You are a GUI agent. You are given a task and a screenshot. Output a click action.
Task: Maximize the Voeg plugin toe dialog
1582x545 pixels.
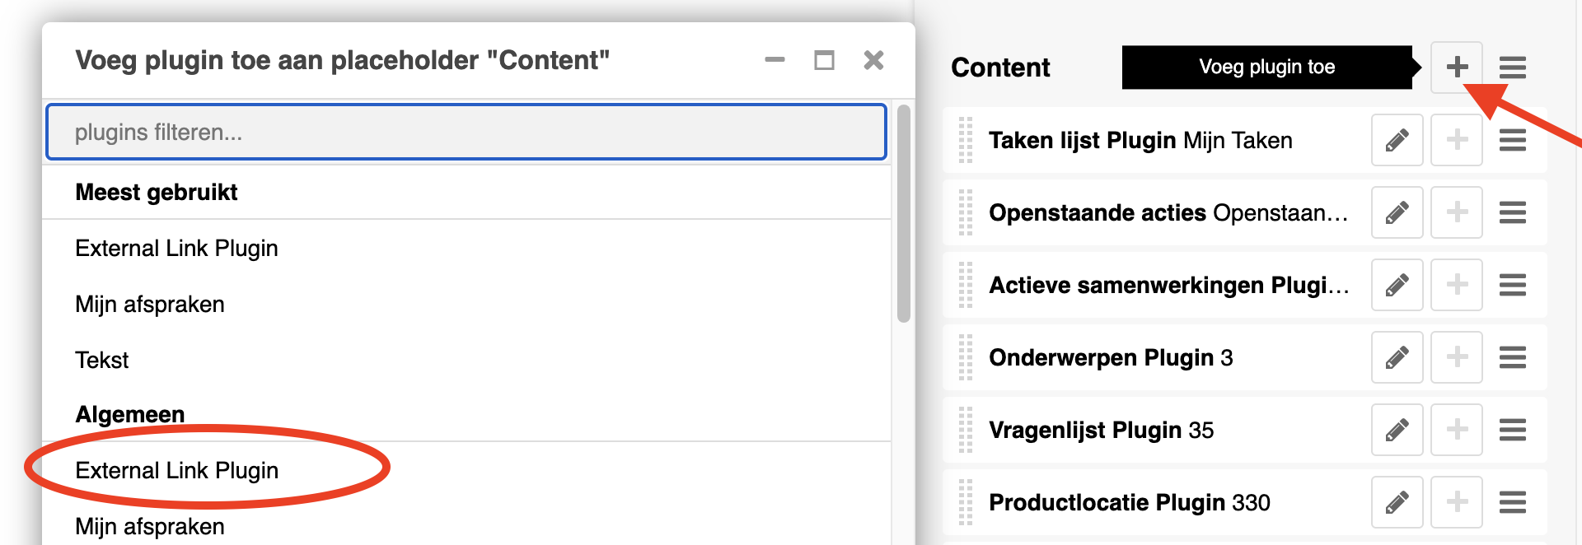824,60
